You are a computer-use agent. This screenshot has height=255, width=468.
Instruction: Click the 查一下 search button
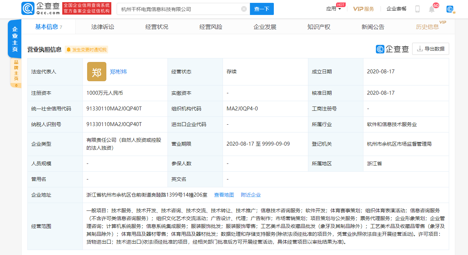pos(262,9)
